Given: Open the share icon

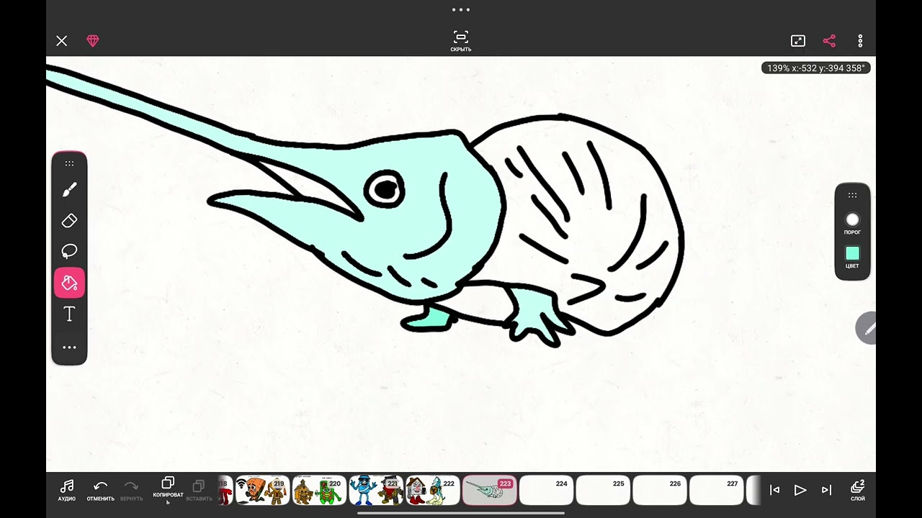Looking at the screenshot, I should point(829,41).
